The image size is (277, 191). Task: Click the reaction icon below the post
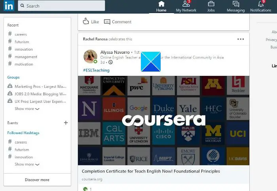[85, 189]
